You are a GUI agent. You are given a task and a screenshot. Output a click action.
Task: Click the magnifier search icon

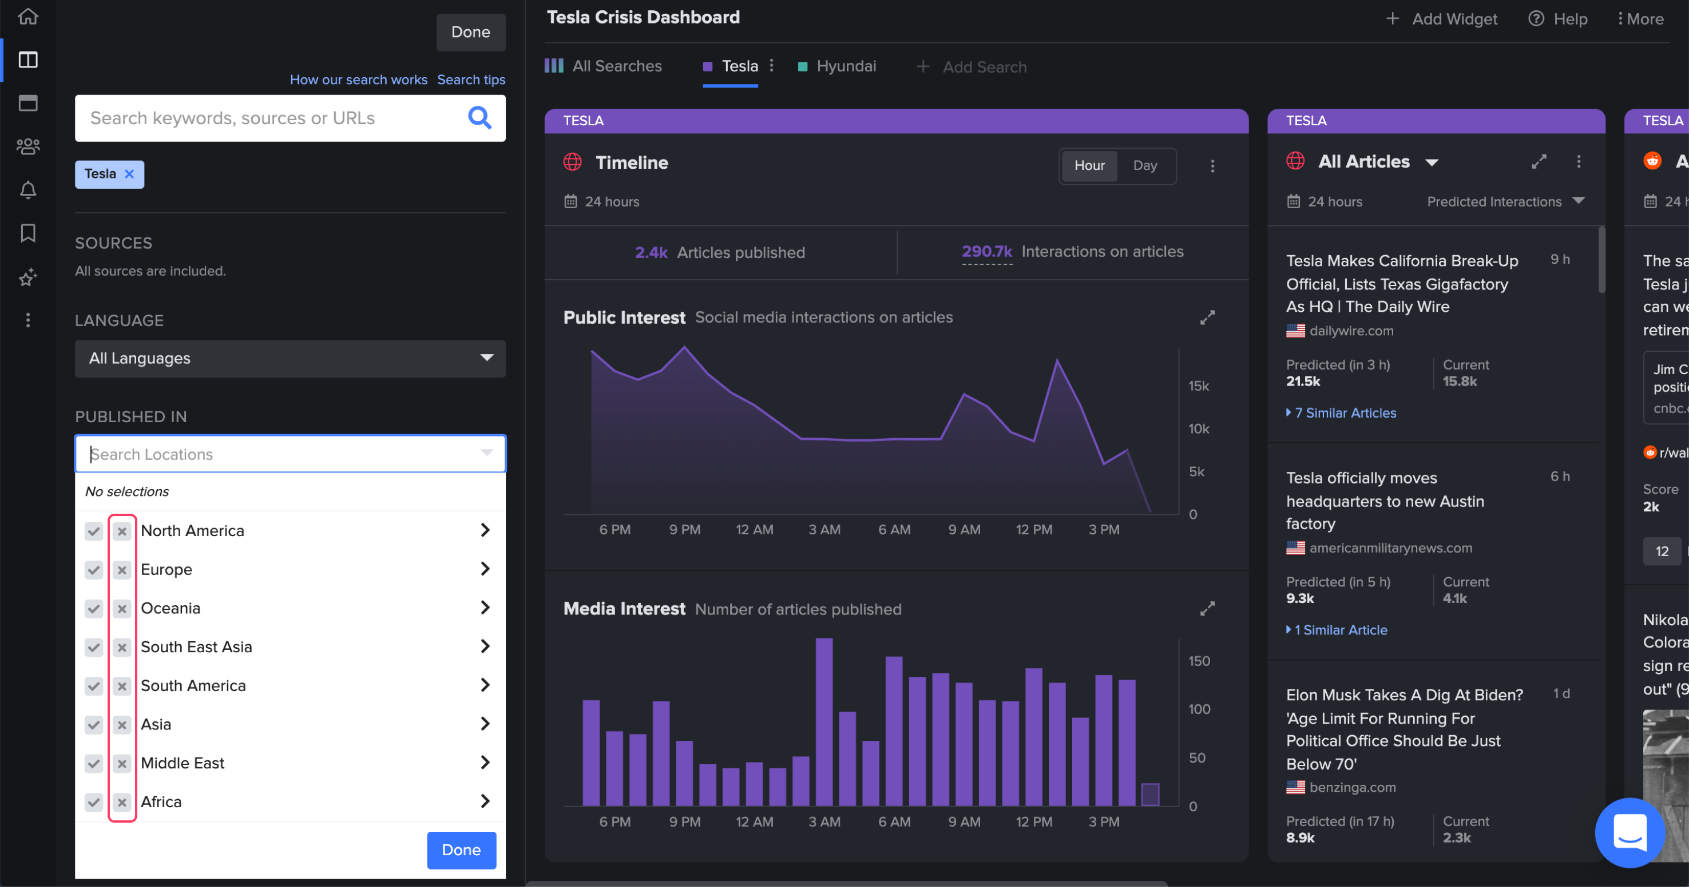point(480,118)
